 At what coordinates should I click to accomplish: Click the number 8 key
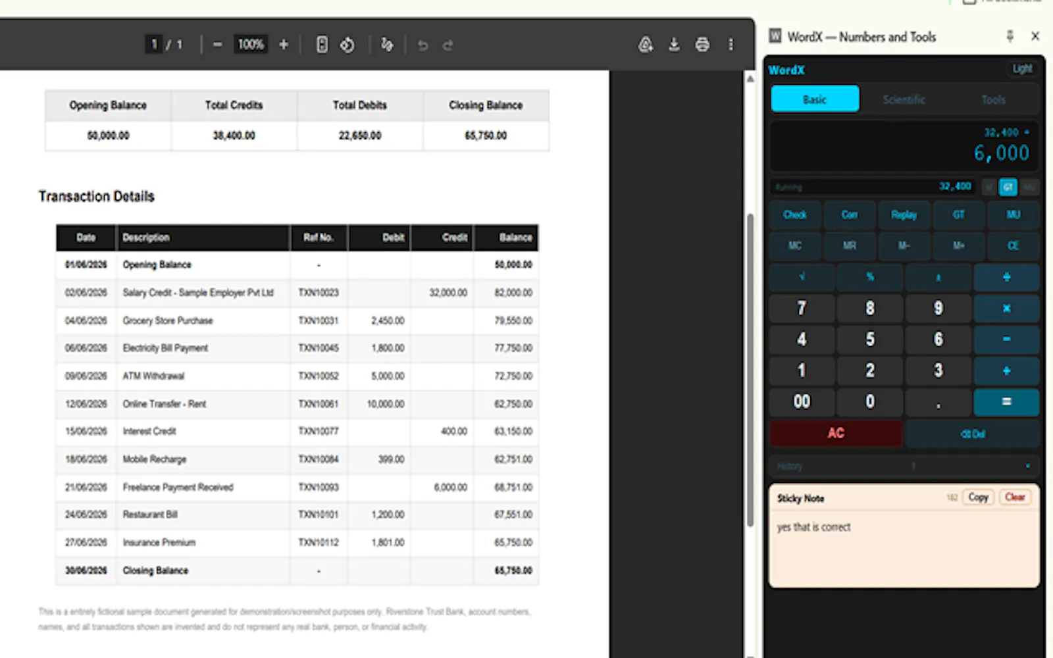tap(870, 308)
